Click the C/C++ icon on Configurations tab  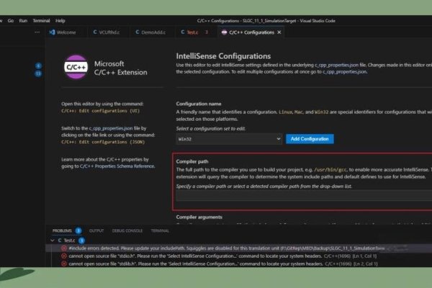coord(224,32)
